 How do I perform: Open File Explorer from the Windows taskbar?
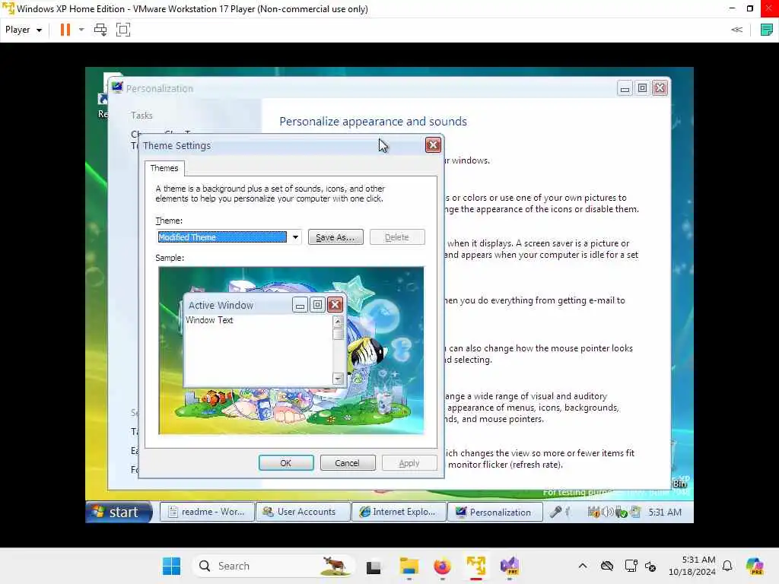(409, 566)
